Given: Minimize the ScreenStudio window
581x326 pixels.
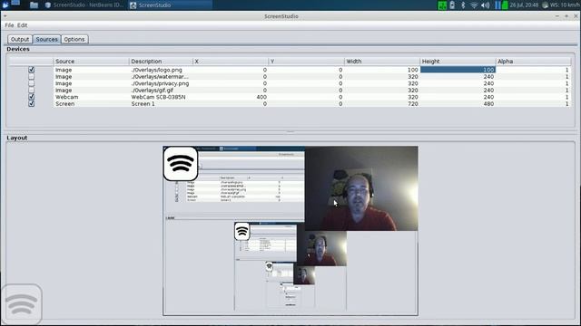Looking at the screenshot, I should click(x=556, y=16).
